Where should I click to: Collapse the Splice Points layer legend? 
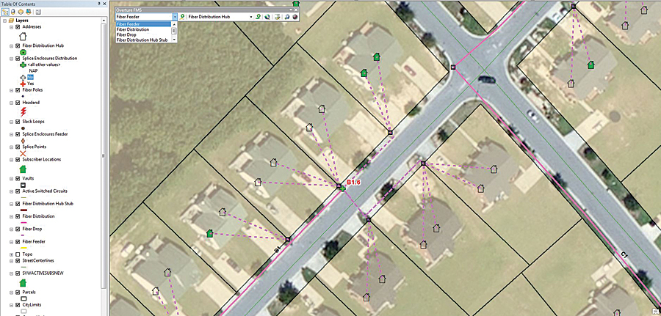pos(11,147)
